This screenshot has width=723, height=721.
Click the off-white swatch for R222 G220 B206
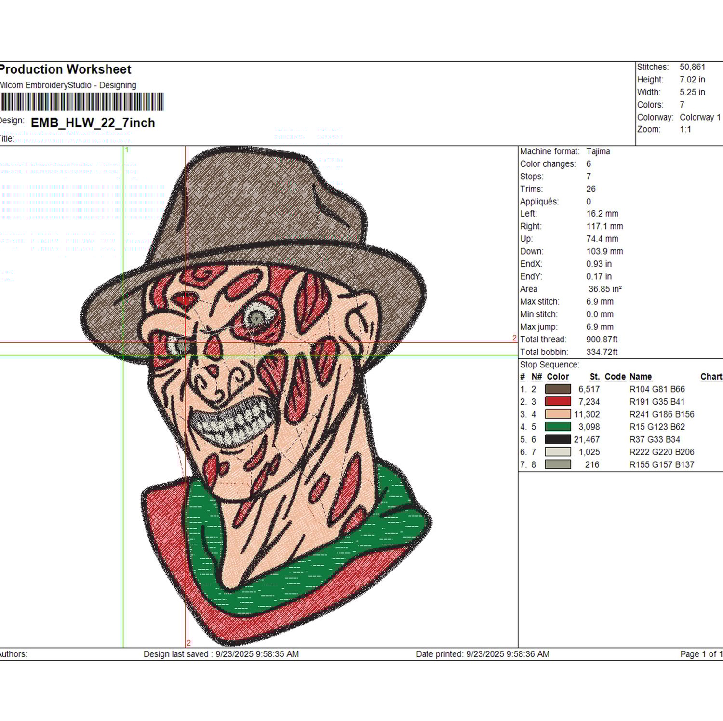(558, 451)
